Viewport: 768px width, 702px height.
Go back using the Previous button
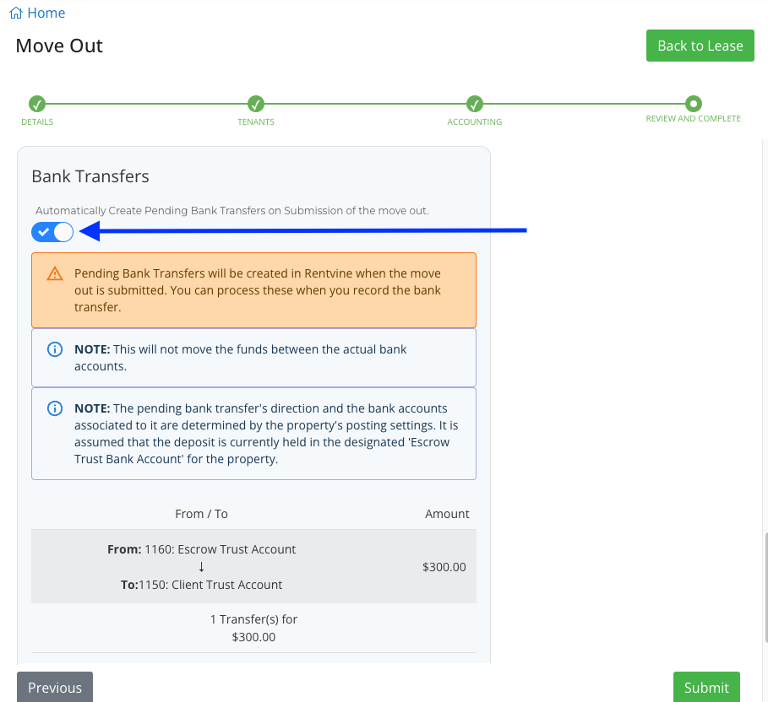(54, 687)
